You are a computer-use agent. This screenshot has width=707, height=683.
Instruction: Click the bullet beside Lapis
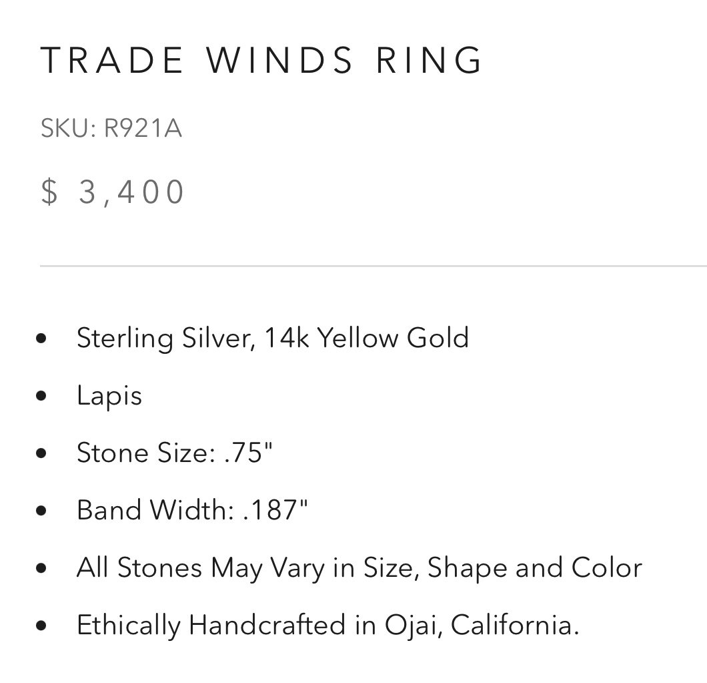point(41,396)
